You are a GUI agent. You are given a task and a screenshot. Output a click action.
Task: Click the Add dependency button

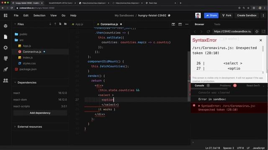tap(40, 113)
